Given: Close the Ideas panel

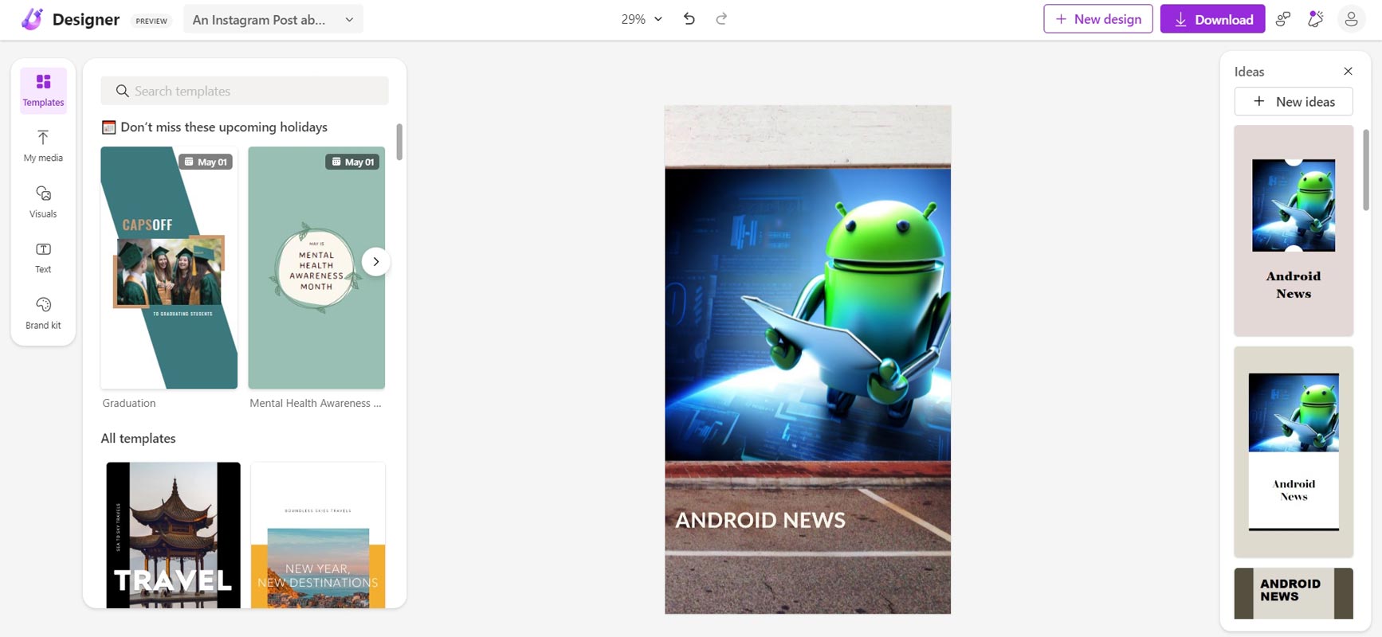Looking at the screenshot, I should pos(1348,71).
